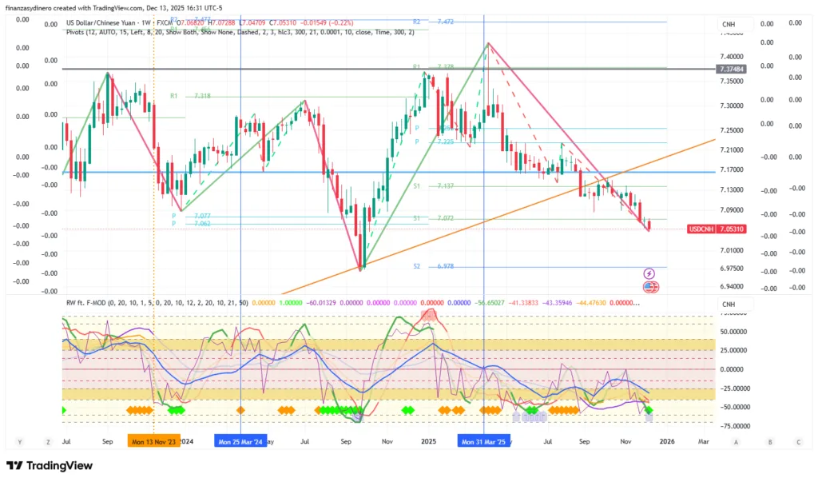
Task: Click the blue Mon 25 Mar '24 date marker
Action: 240,441
